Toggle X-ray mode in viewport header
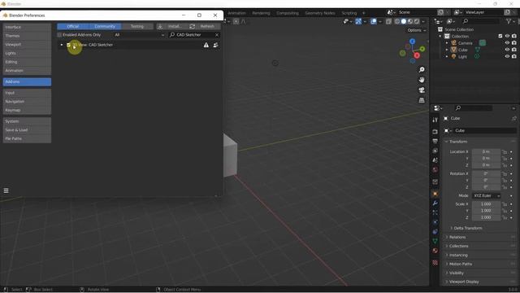 (x=388, y=21)
